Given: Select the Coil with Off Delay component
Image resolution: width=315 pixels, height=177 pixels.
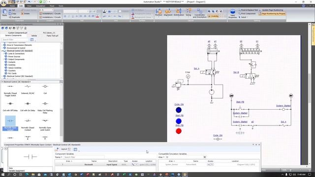Looking at the screenshot, I should 10,106.
